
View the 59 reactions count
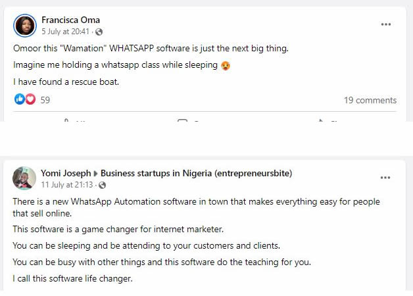pos(45,100)
